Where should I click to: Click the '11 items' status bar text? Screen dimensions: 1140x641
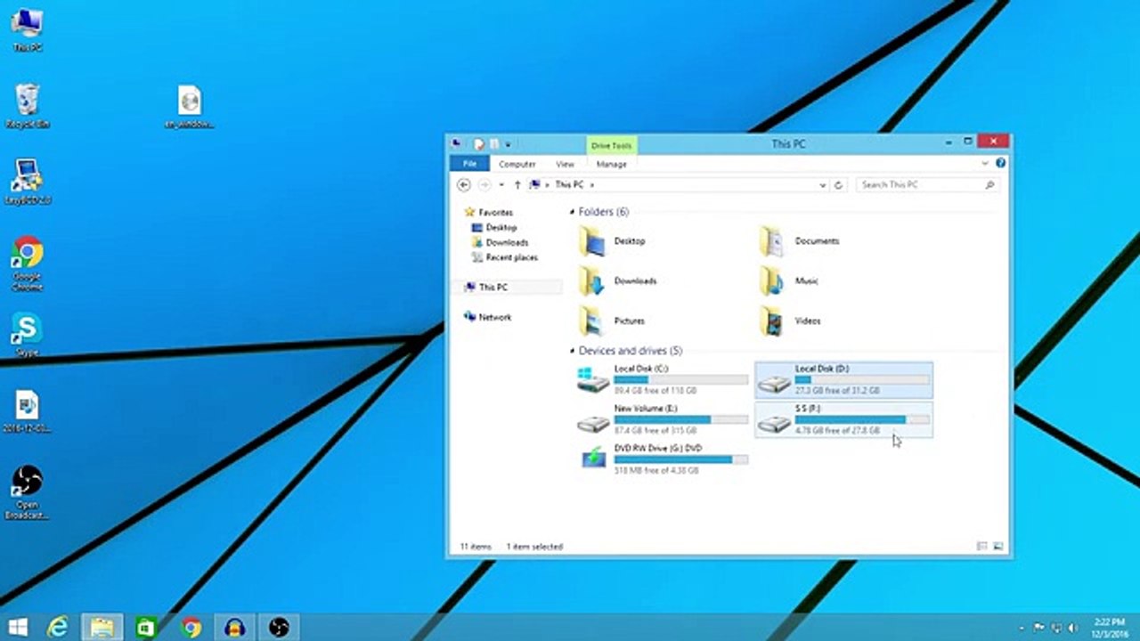tap(475, 547)
